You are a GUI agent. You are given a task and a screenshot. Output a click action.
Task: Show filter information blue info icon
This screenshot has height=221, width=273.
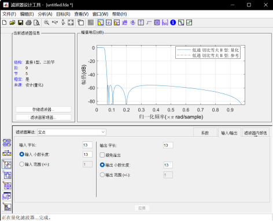173,23
